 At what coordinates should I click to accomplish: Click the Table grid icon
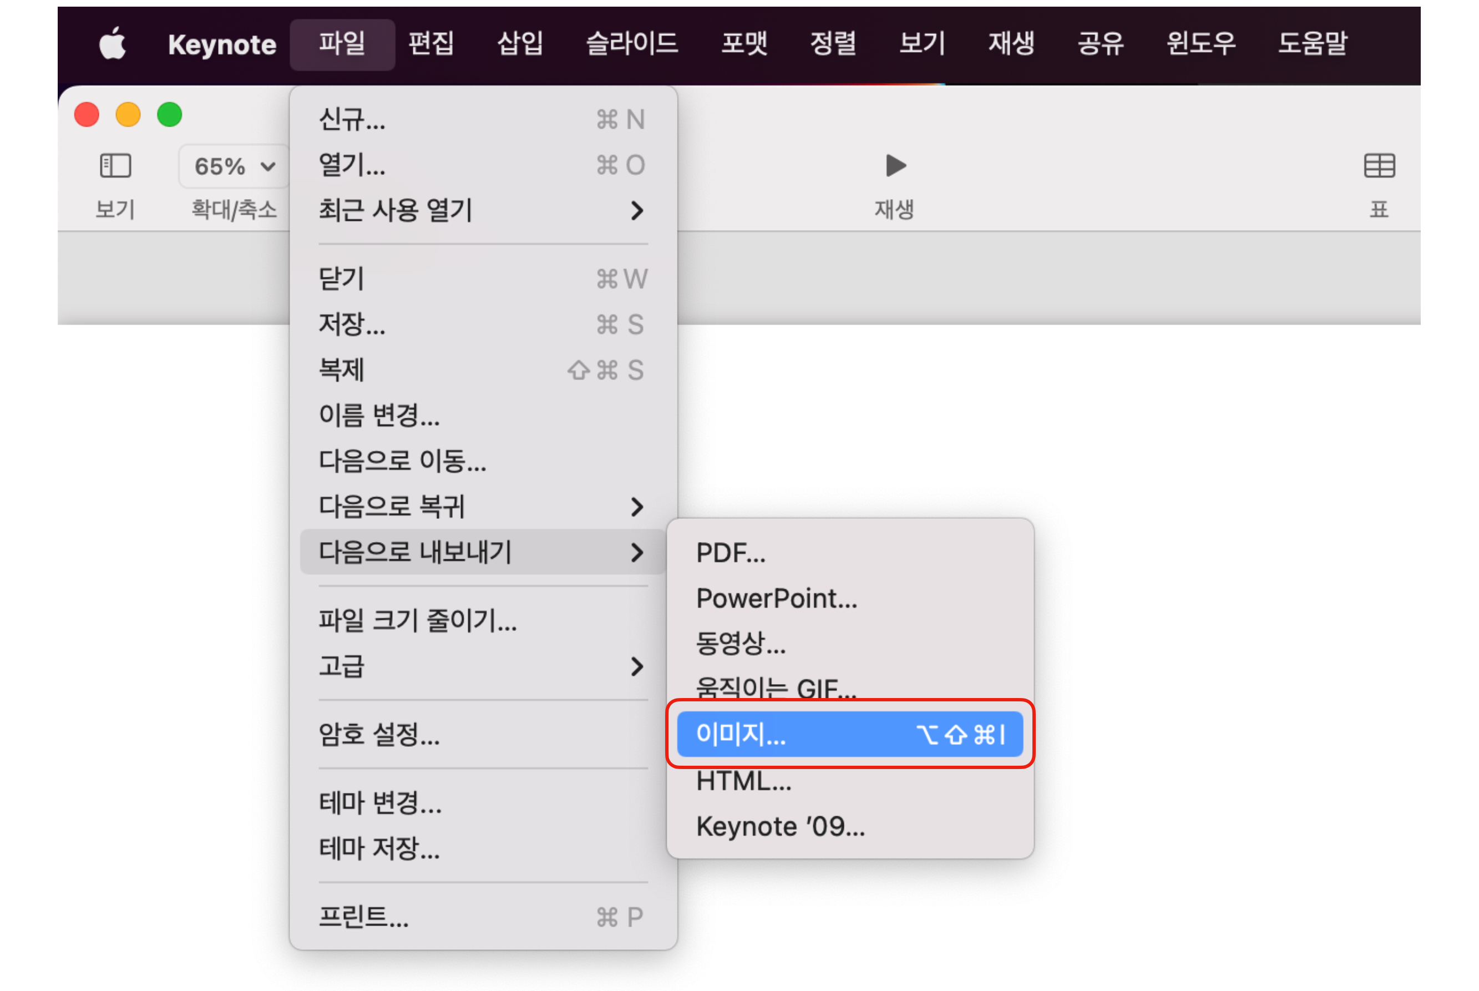[1379, 166]
